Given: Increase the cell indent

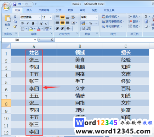Looking at the screenshot, I should [62, 28].
